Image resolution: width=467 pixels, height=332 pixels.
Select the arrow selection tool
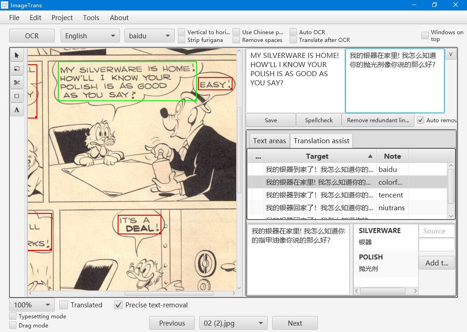tap(16, 55)
